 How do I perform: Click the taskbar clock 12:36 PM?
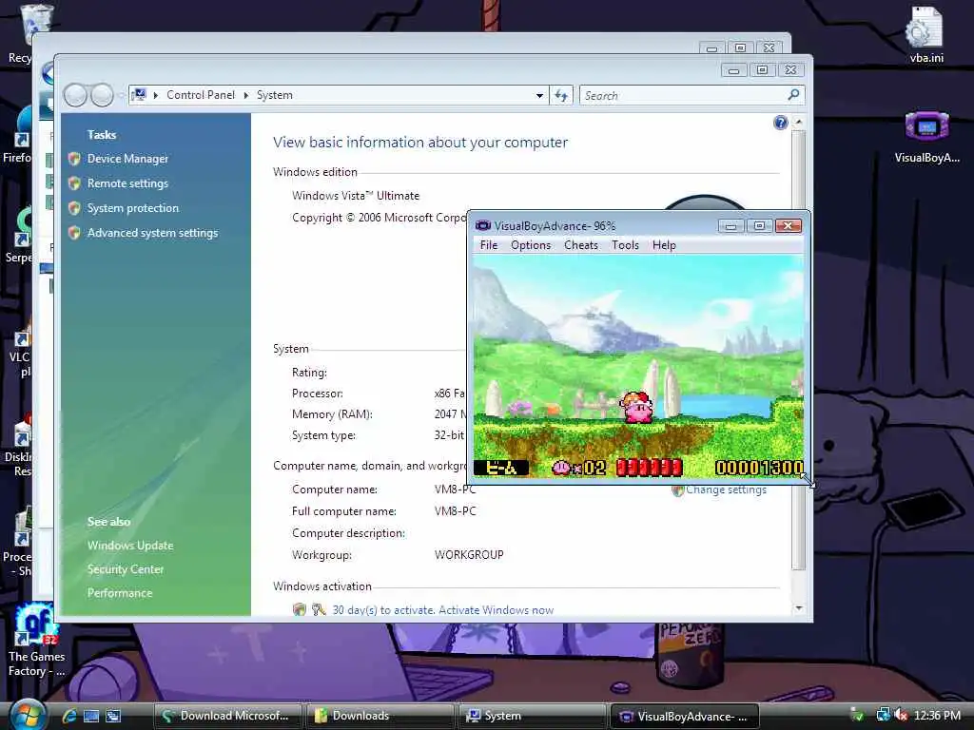tap(937, 716)
